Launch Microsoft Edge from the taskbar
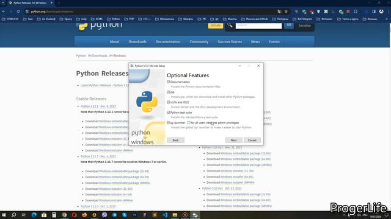This screenshot has width=391, height=219. [x=34, y=215]
